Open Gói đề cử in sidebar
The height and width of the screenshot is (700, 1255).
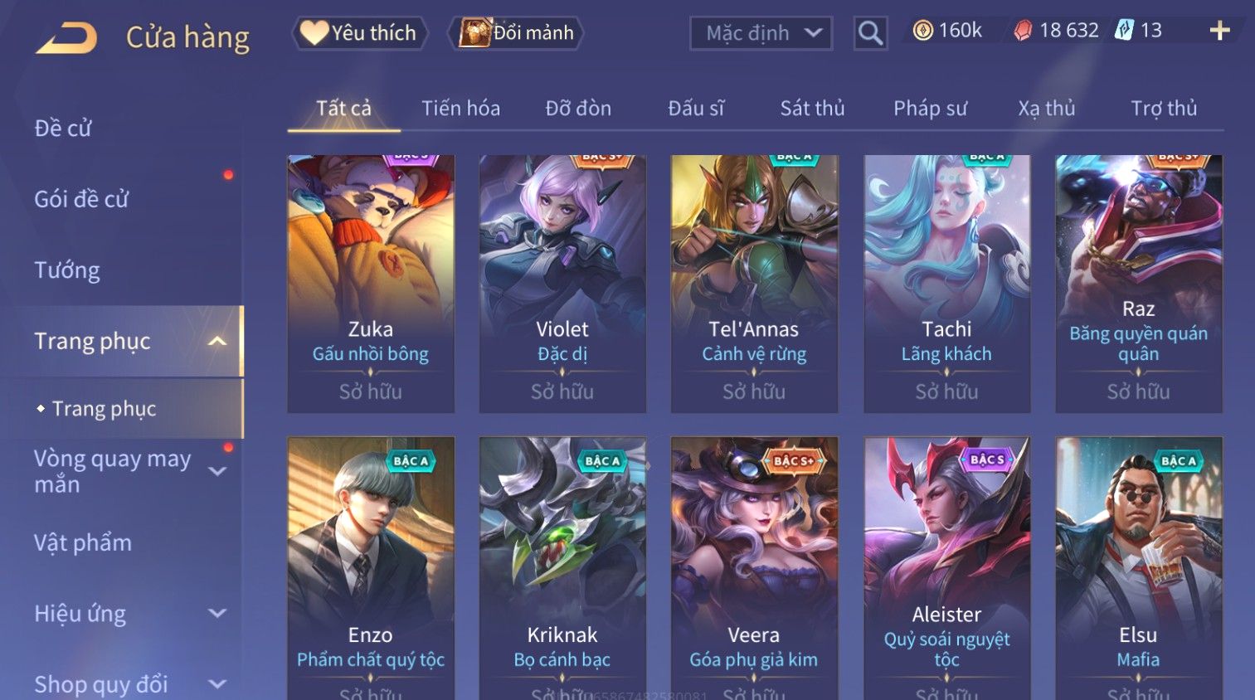81,199
